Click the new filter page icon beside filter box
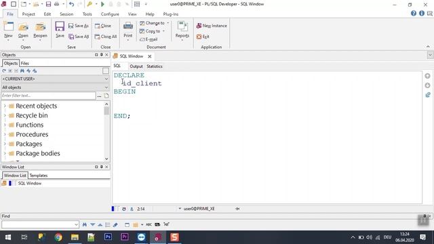The height and width of the screenshot is (244, 434). tap(106, 96)
